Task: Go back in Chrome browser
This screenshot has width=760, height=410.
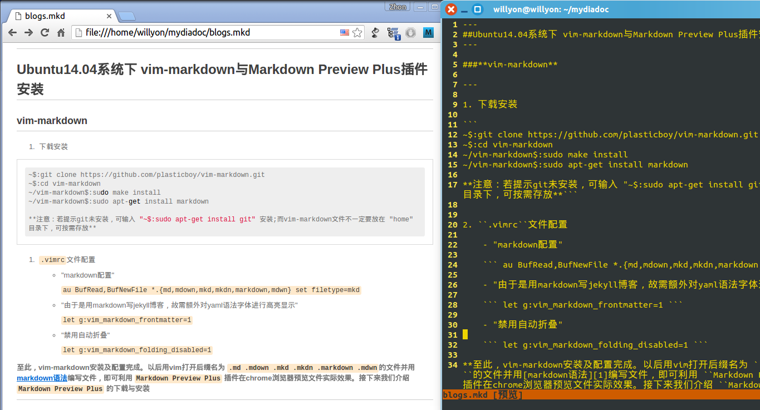Action: 12,33
